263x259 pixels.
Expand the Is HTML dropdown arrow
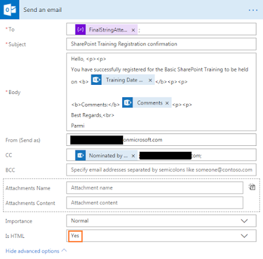(244, 236)
